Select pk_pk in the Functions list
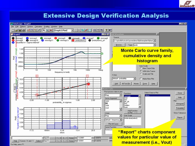195x146 pixels. 127,102
